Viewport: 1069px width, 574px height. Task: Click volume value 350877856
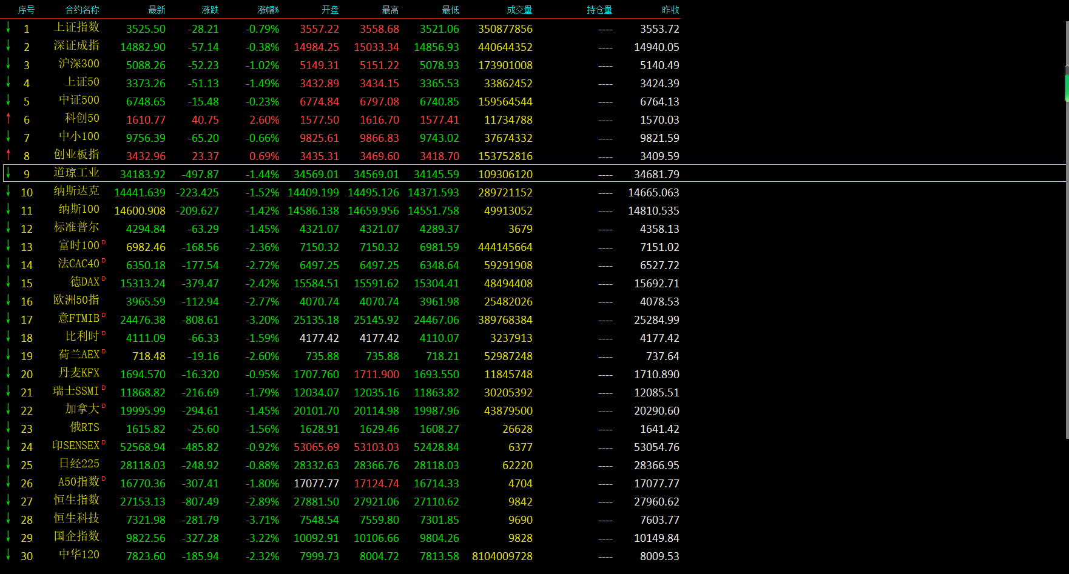pos(505,29)
